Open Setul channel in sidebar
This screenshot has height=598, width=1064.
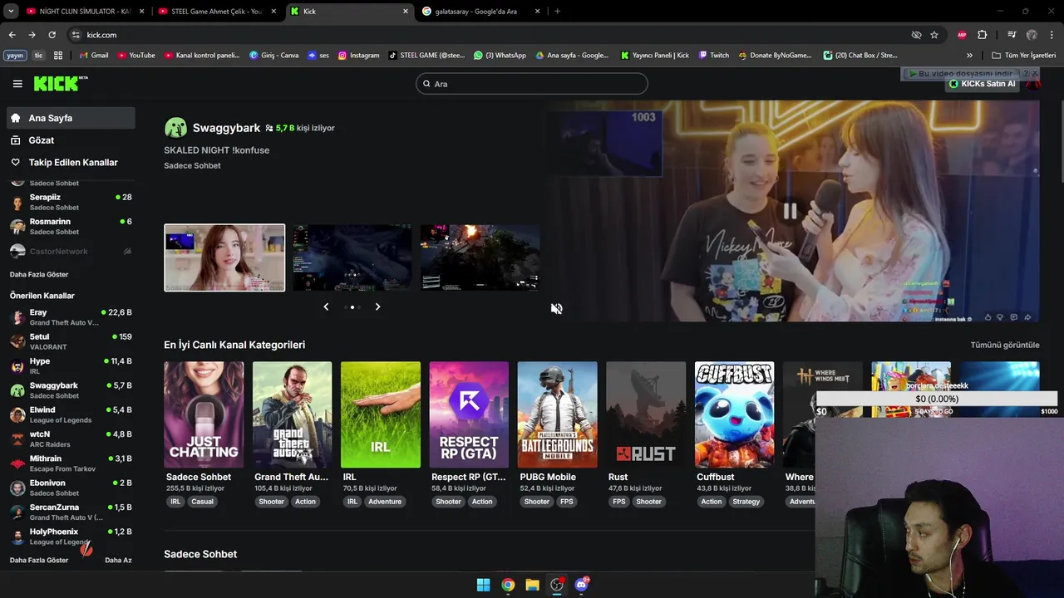71,341
